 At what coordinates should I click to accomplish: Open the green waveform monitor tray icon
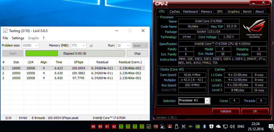pyautogui.click(x=190, y=127)
